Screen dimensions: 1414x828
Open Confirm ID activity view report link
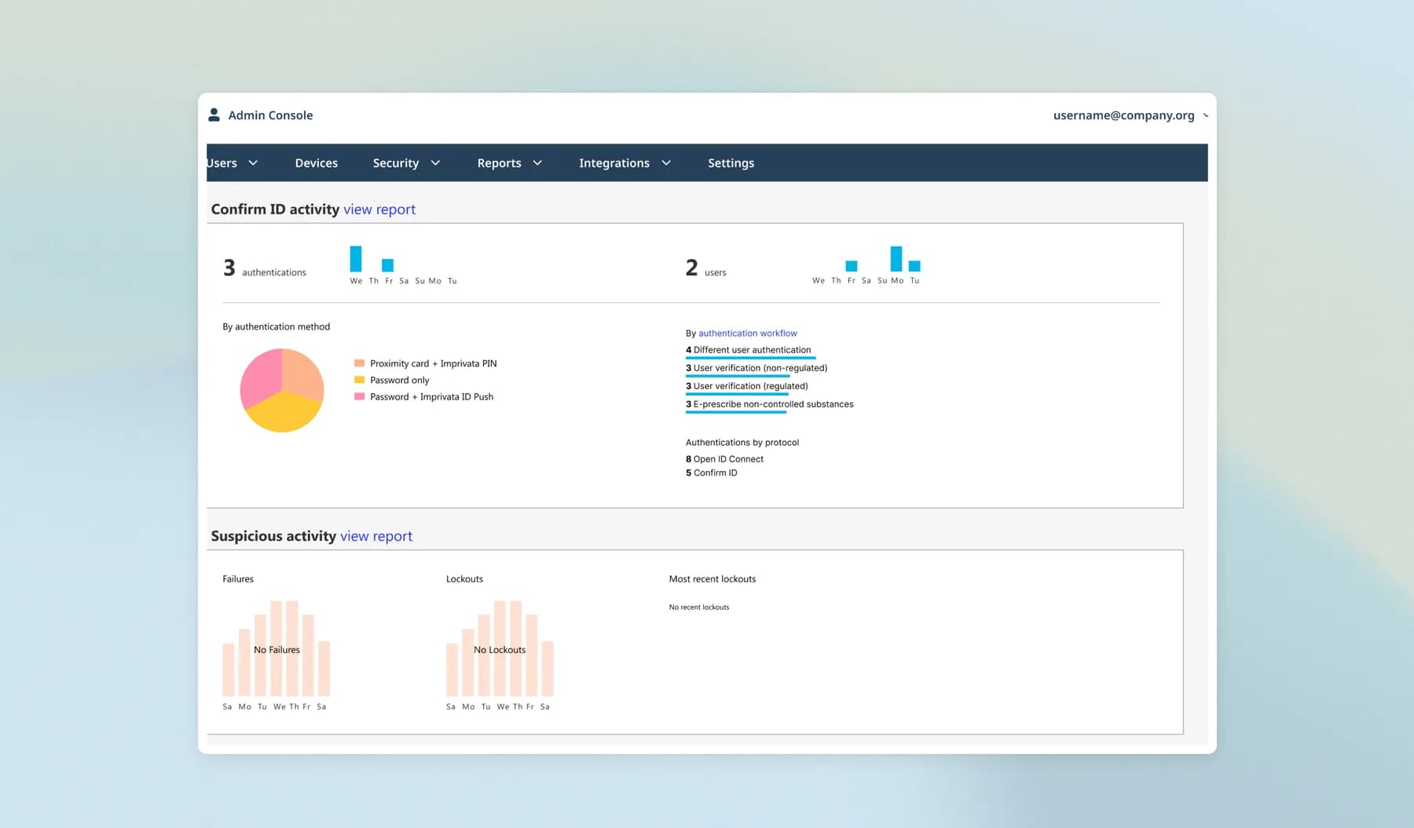(x=379, y=210)
